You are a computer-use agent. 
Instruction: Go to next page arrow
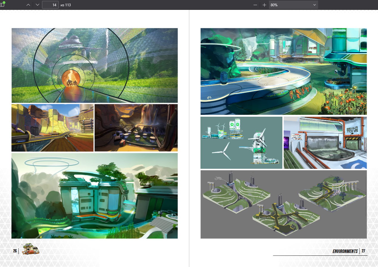tap(37, 5)
